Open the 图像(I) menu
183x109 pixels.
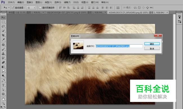click(30, 2)
